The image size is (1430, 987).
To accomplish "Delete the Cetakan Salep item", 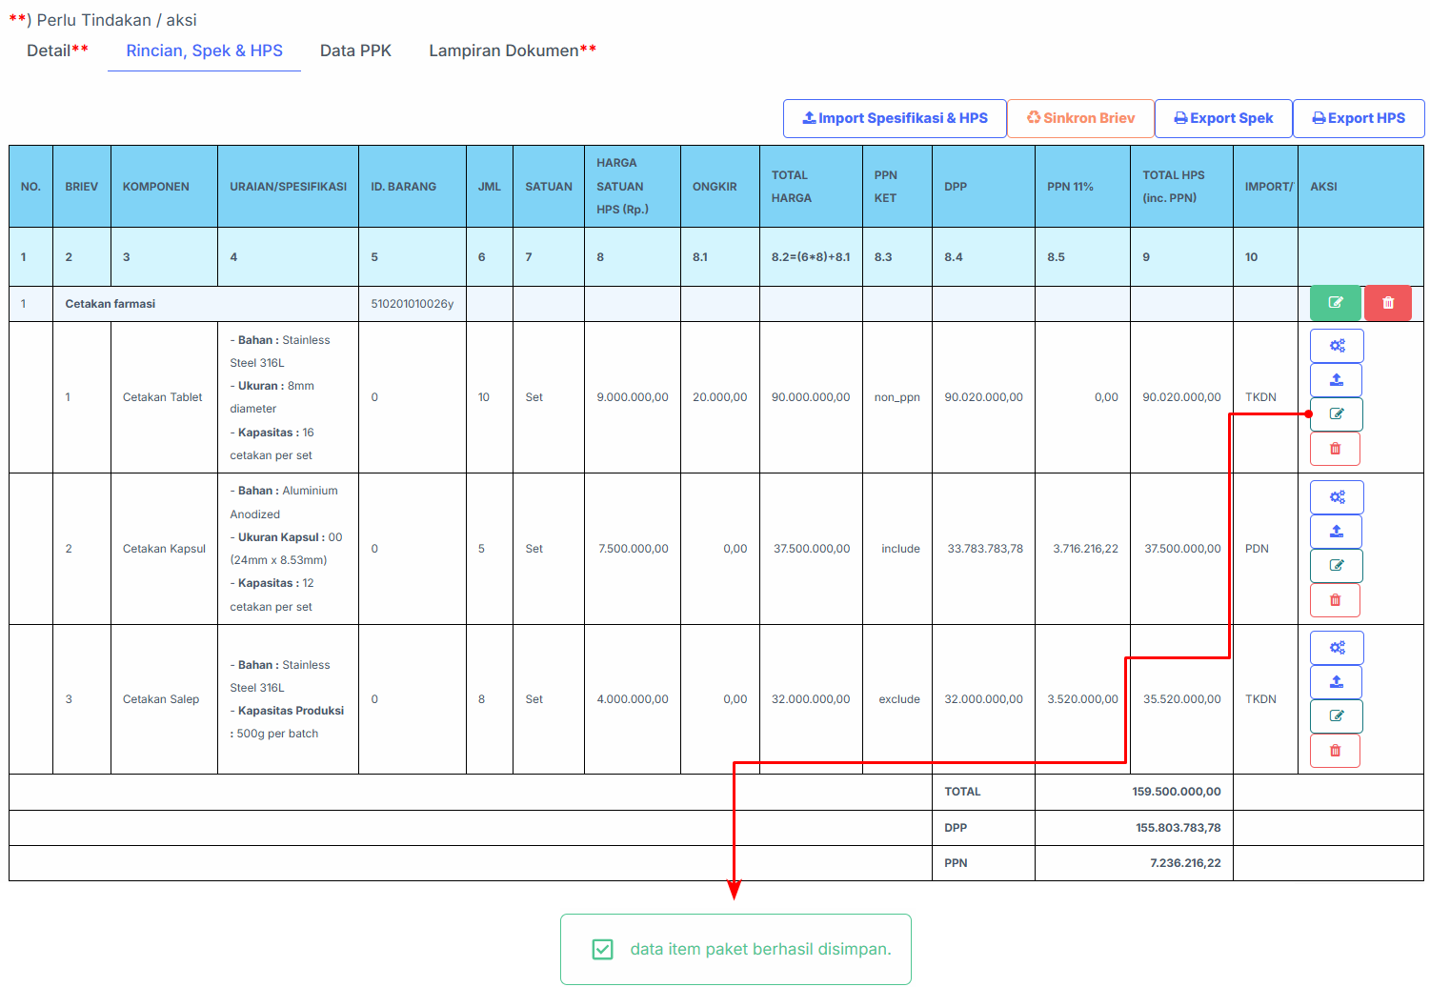I will (1335, 751).
